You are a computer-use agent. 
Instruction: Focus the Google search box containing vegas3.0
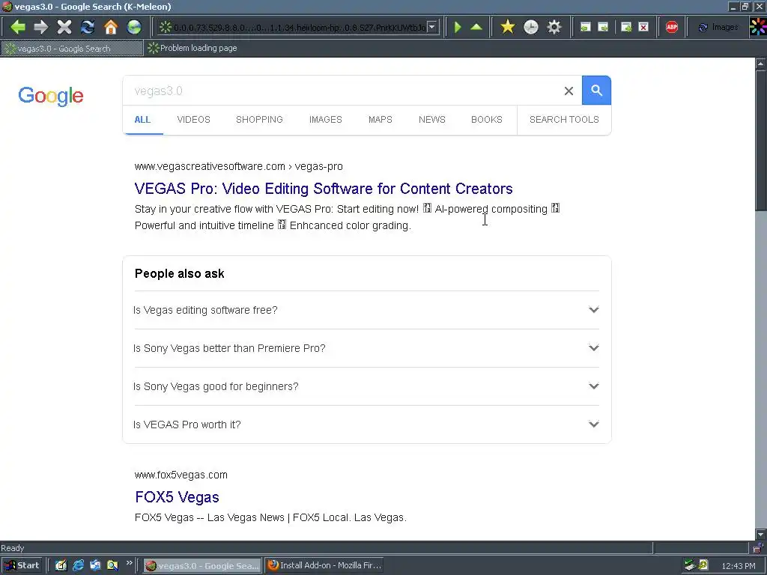tap(342, 91)
